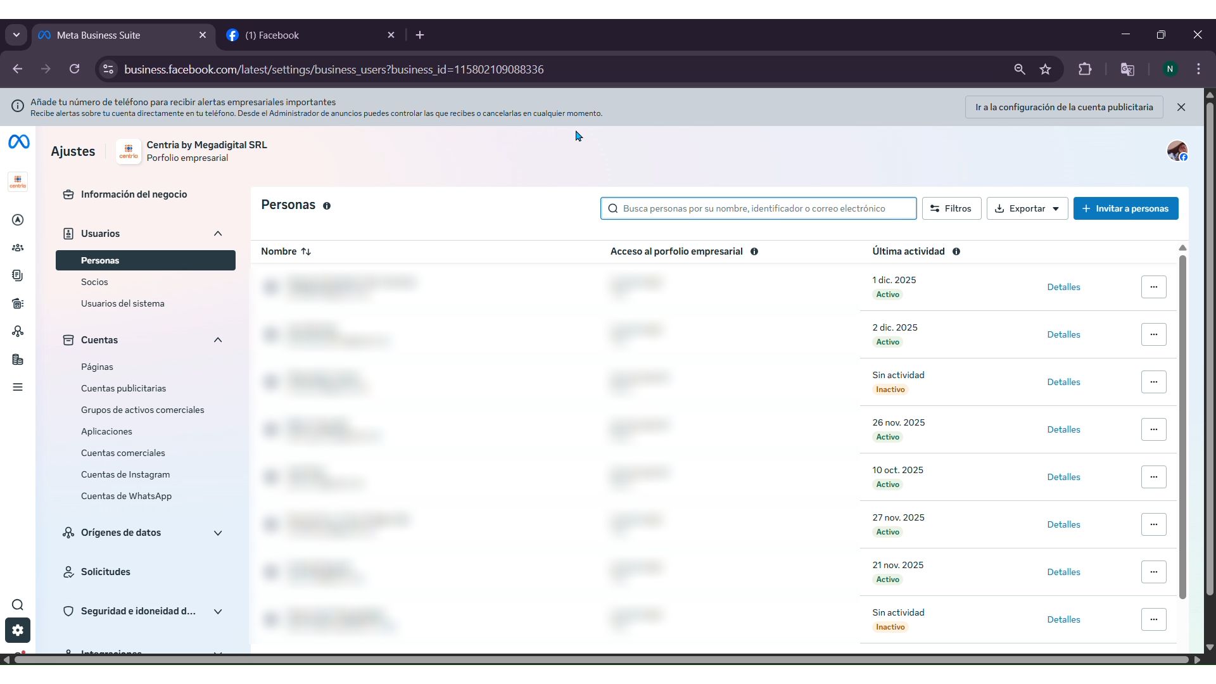This screenshot has width=1216, height=684.
Task: Click the search magnifier in left rail
Action: (x=18, y=605)
